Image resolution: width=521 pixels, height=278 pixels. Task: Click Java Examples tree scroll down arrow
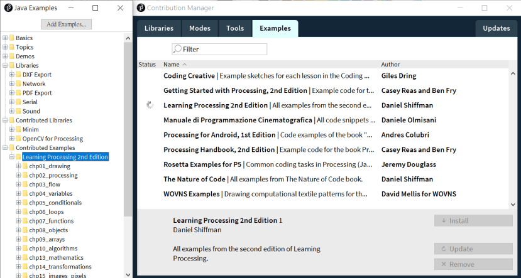(128, 274)
